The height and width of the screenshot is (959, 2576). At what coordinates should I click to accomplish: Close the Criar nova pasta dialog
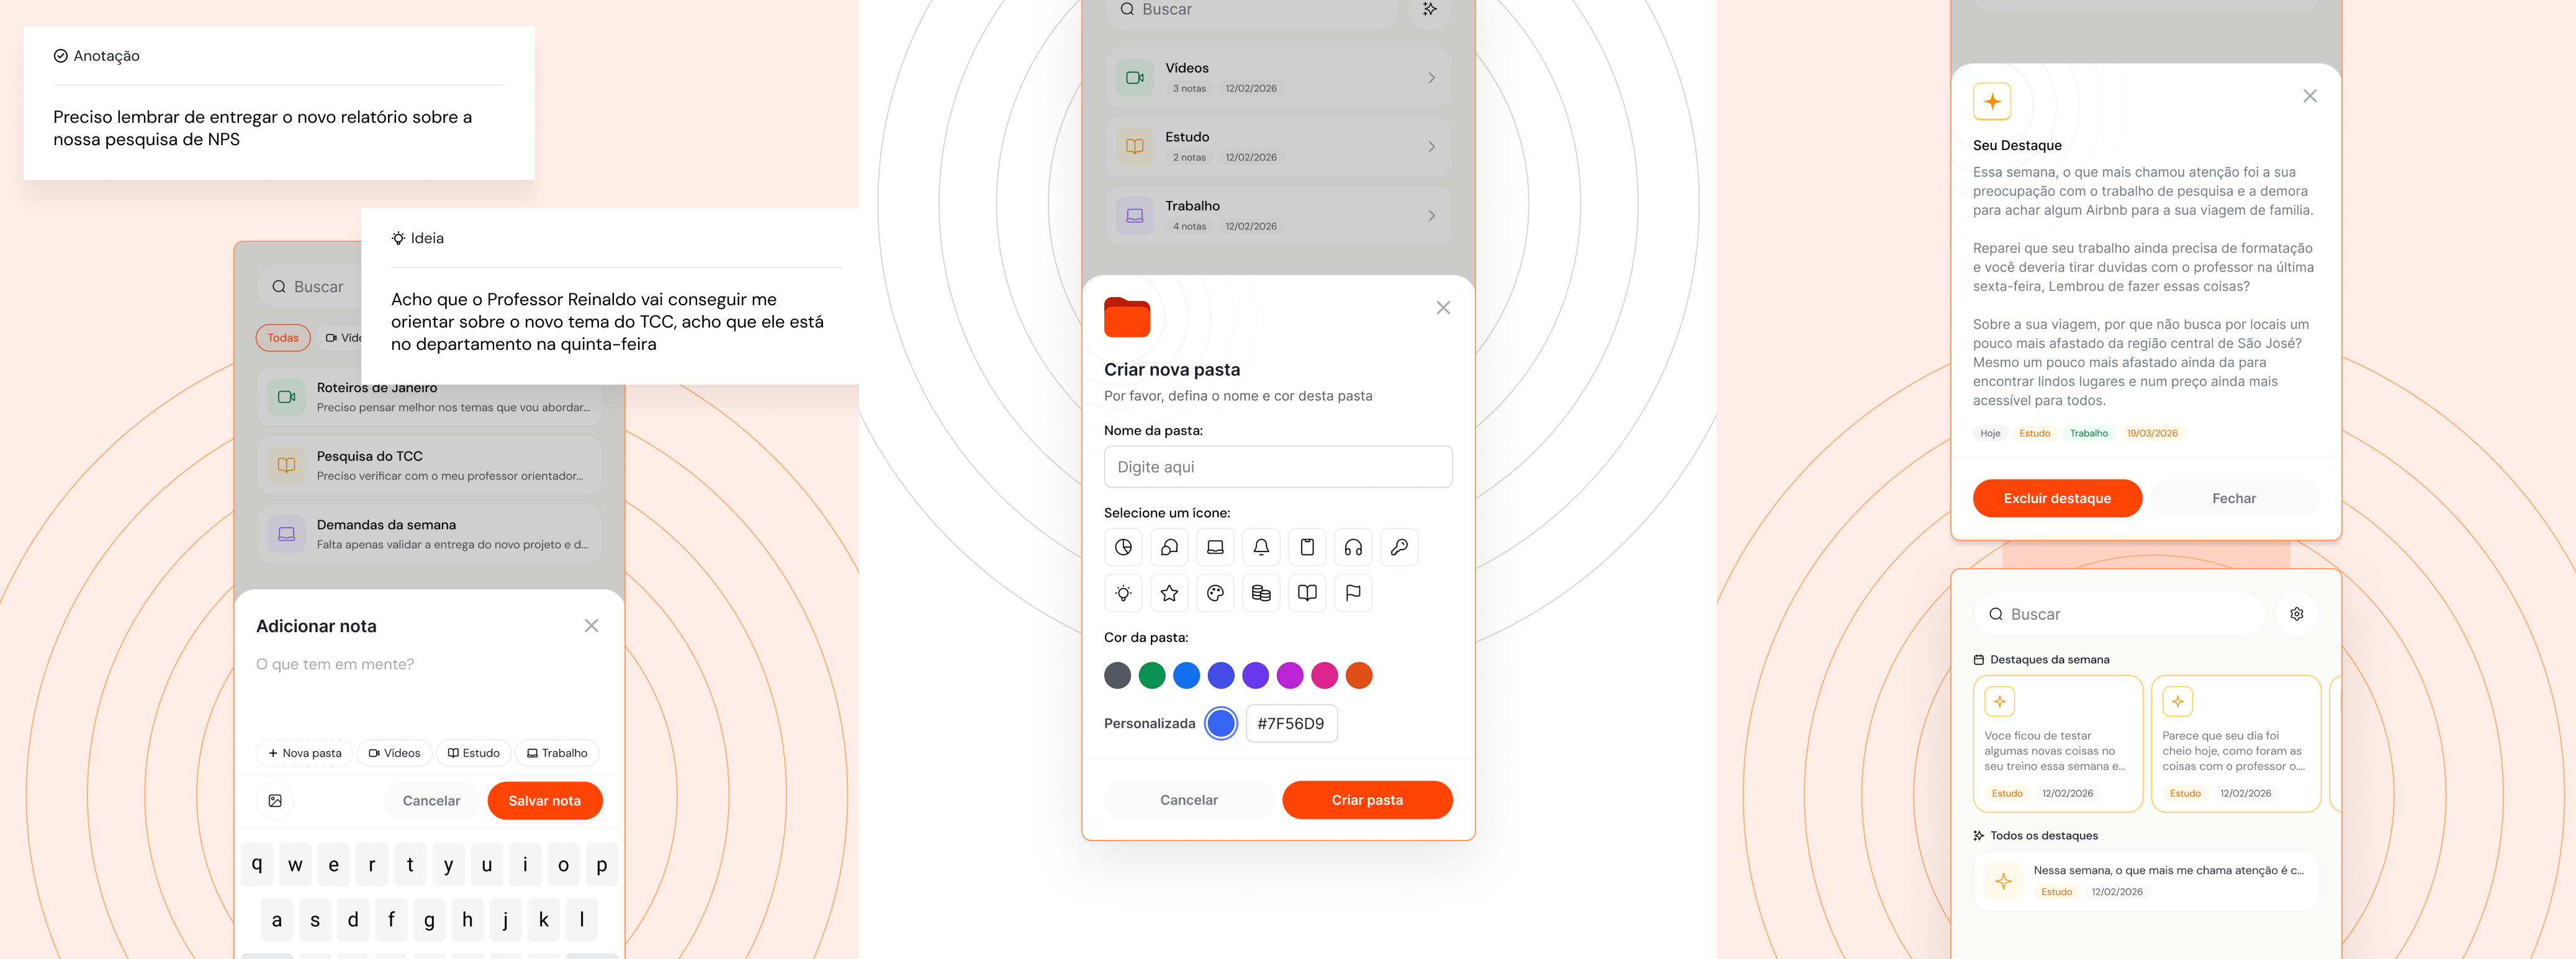1443,308
